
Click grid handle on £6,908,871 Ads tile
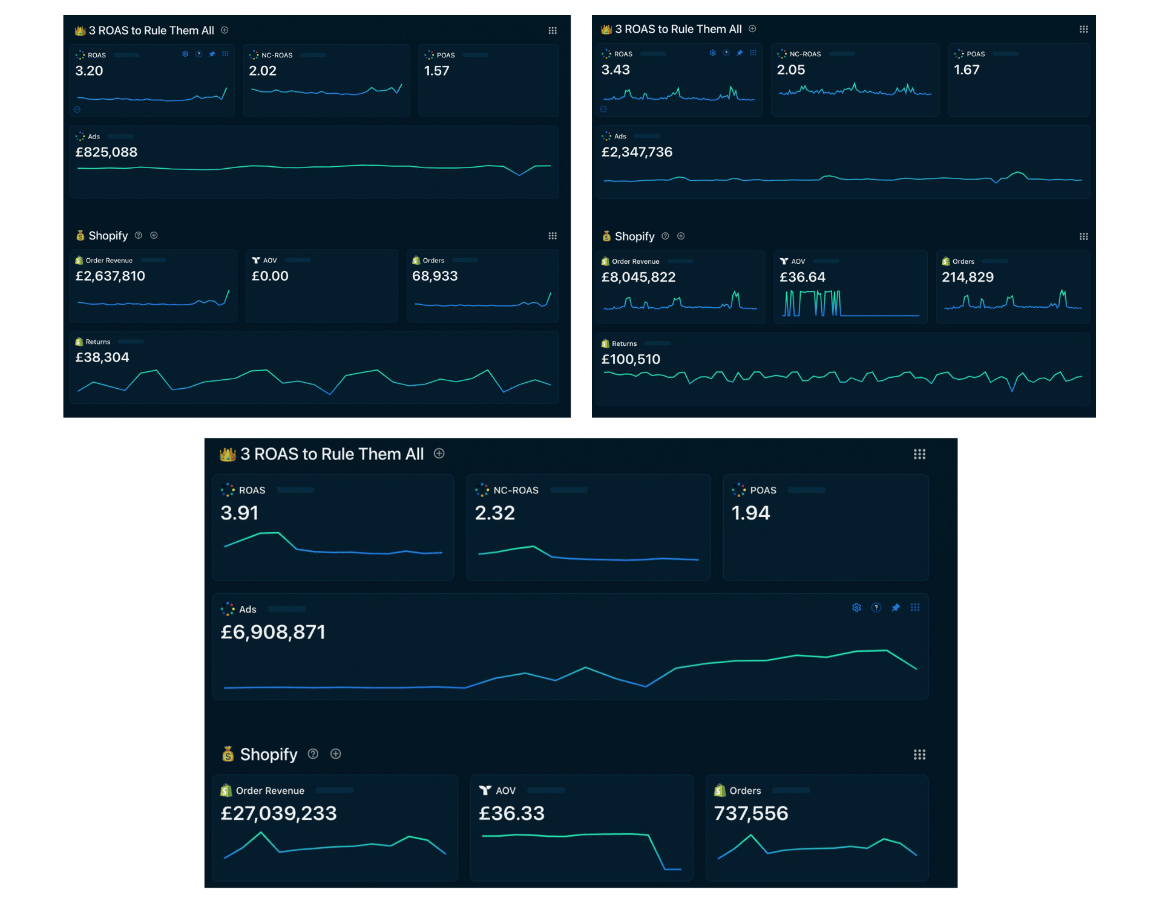coord(915,608)
